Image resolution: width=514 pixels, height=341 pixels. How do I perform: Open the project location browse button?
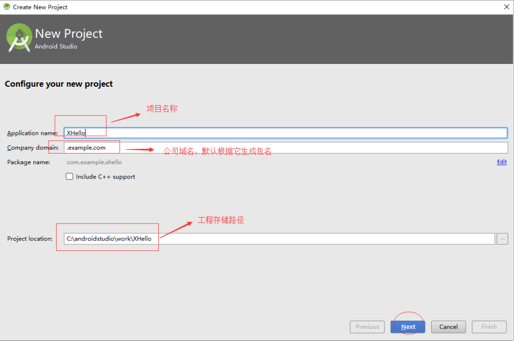click(502, 239)
